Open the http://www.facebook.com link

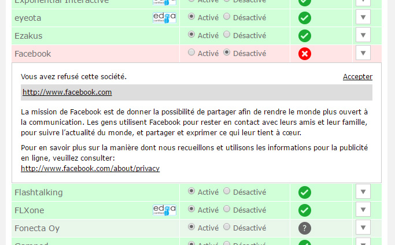coord(67,92)
